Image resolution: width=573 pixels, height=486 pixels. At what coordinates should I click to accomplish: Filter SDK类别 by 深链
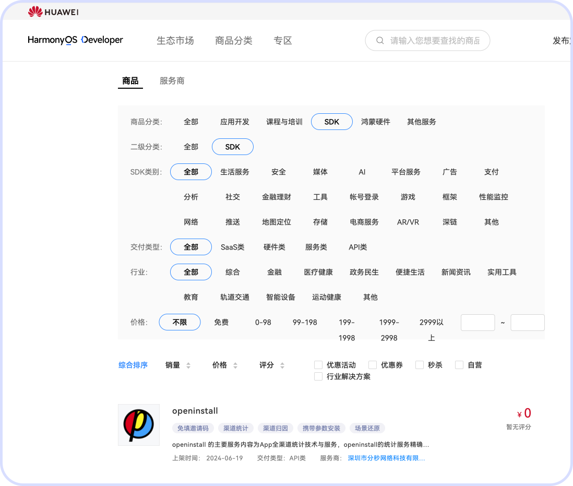point(450,222)
